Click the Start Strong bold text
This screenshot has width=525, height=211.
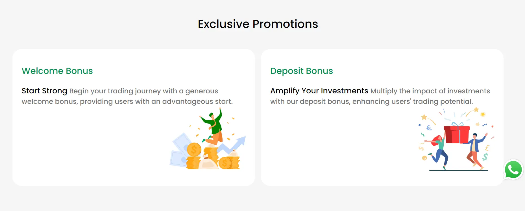point(44,91)
